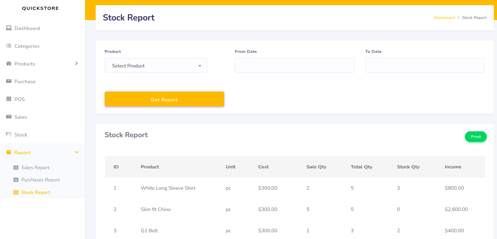497x239 pixels.
Task: Click the POS grid icon
Action: click(9, 99)
